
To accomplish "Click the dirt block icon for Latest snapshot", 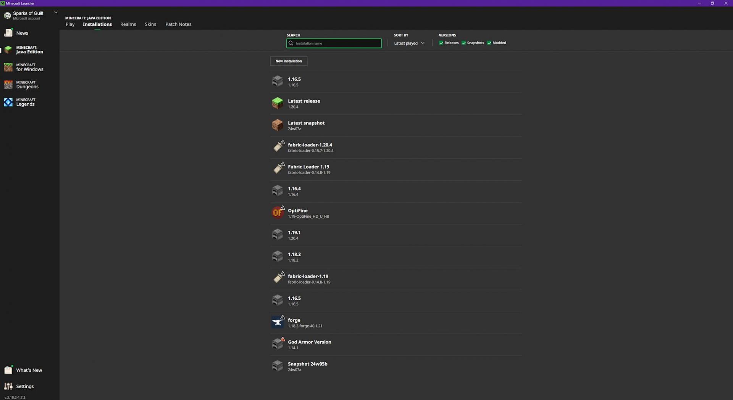I will pyautogui.click(x=278, y=125).
